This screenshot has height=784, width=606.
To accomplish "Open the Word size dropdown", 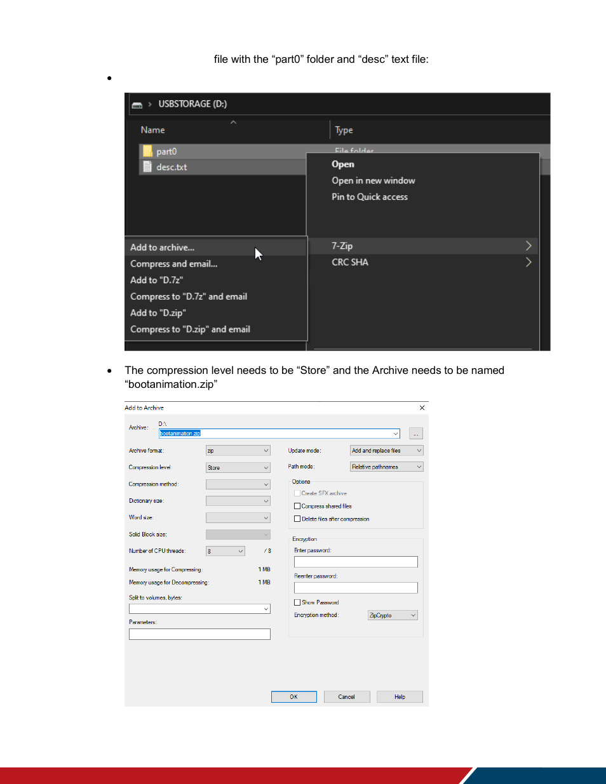I will click(x=238, y=518).
